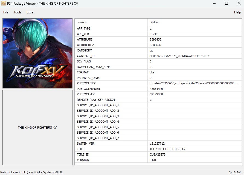
Task: Select the SERVICE_ID_ADDCONT_ADD_1 row
Action: [x=158, y=105]
